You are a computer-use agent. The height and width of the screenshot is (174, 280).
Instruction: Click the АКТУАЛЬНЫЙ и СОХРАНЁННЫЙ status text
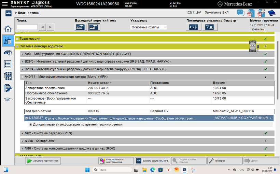(241, 118)
